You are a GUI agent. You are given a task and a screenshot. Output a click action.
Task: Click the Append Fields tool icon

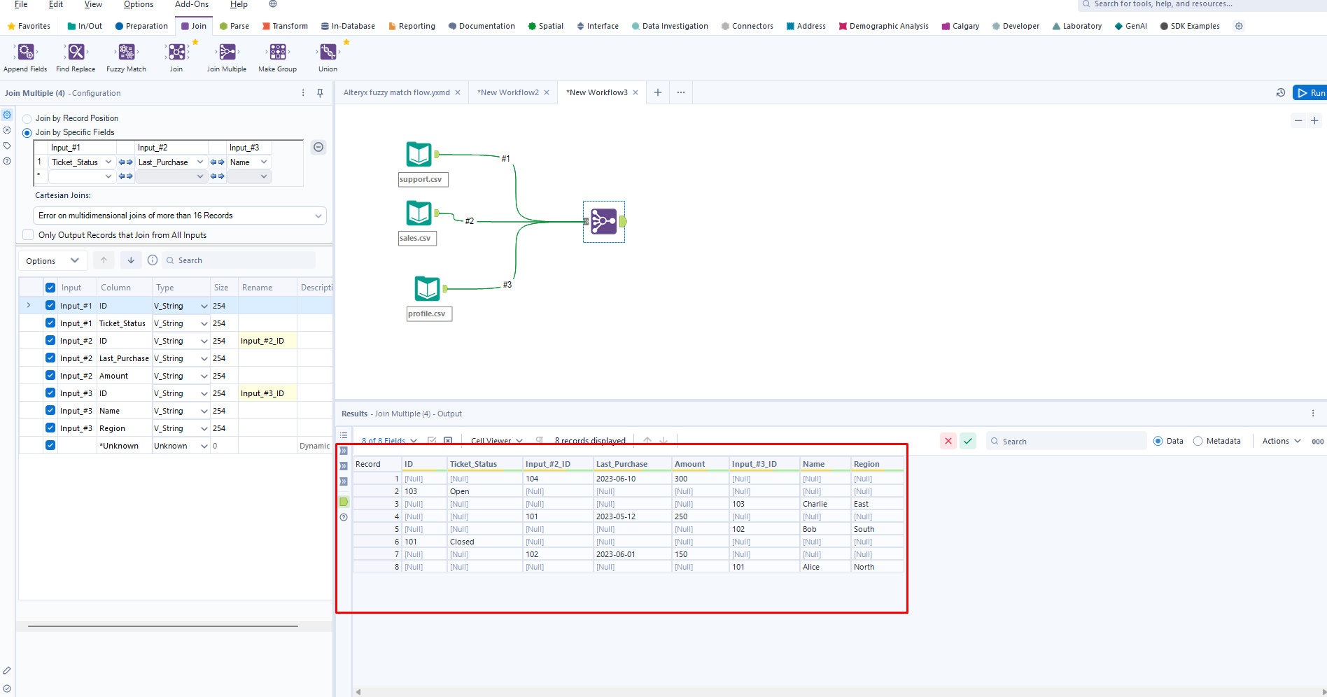pos(26,52)
